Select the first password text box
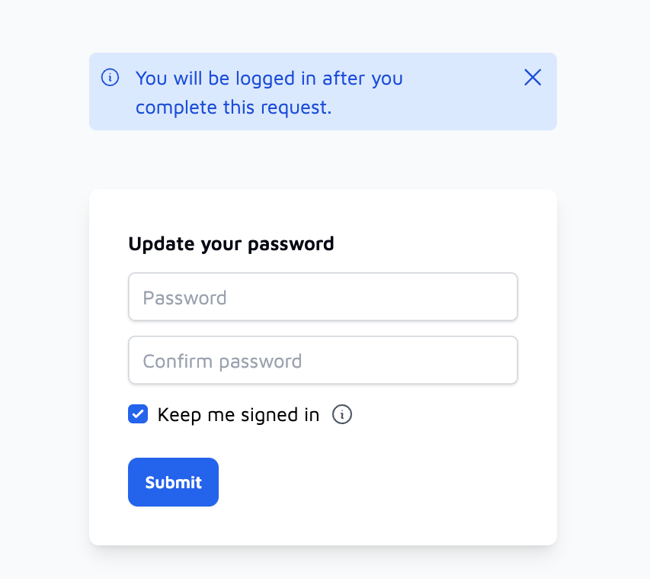 (x=323, y=297)
